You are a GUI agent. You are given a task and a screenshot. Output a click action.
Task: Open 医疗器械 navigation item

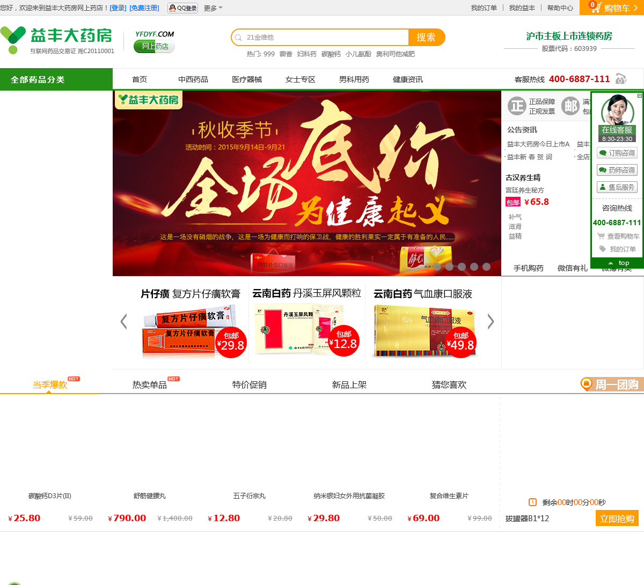[x=247, y=79]
